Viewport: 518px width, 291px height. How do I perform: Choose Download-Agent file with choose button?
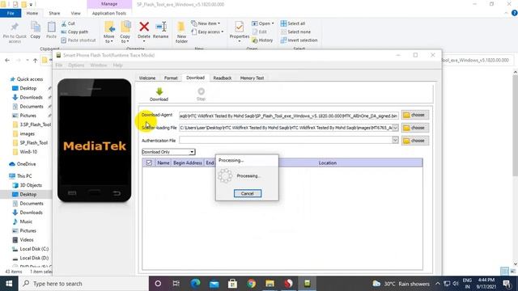click(x=415, y=115)
